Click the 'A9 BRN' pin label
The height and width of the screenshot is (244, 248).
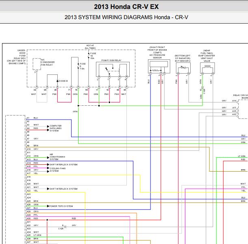click(x=32, y=146)
